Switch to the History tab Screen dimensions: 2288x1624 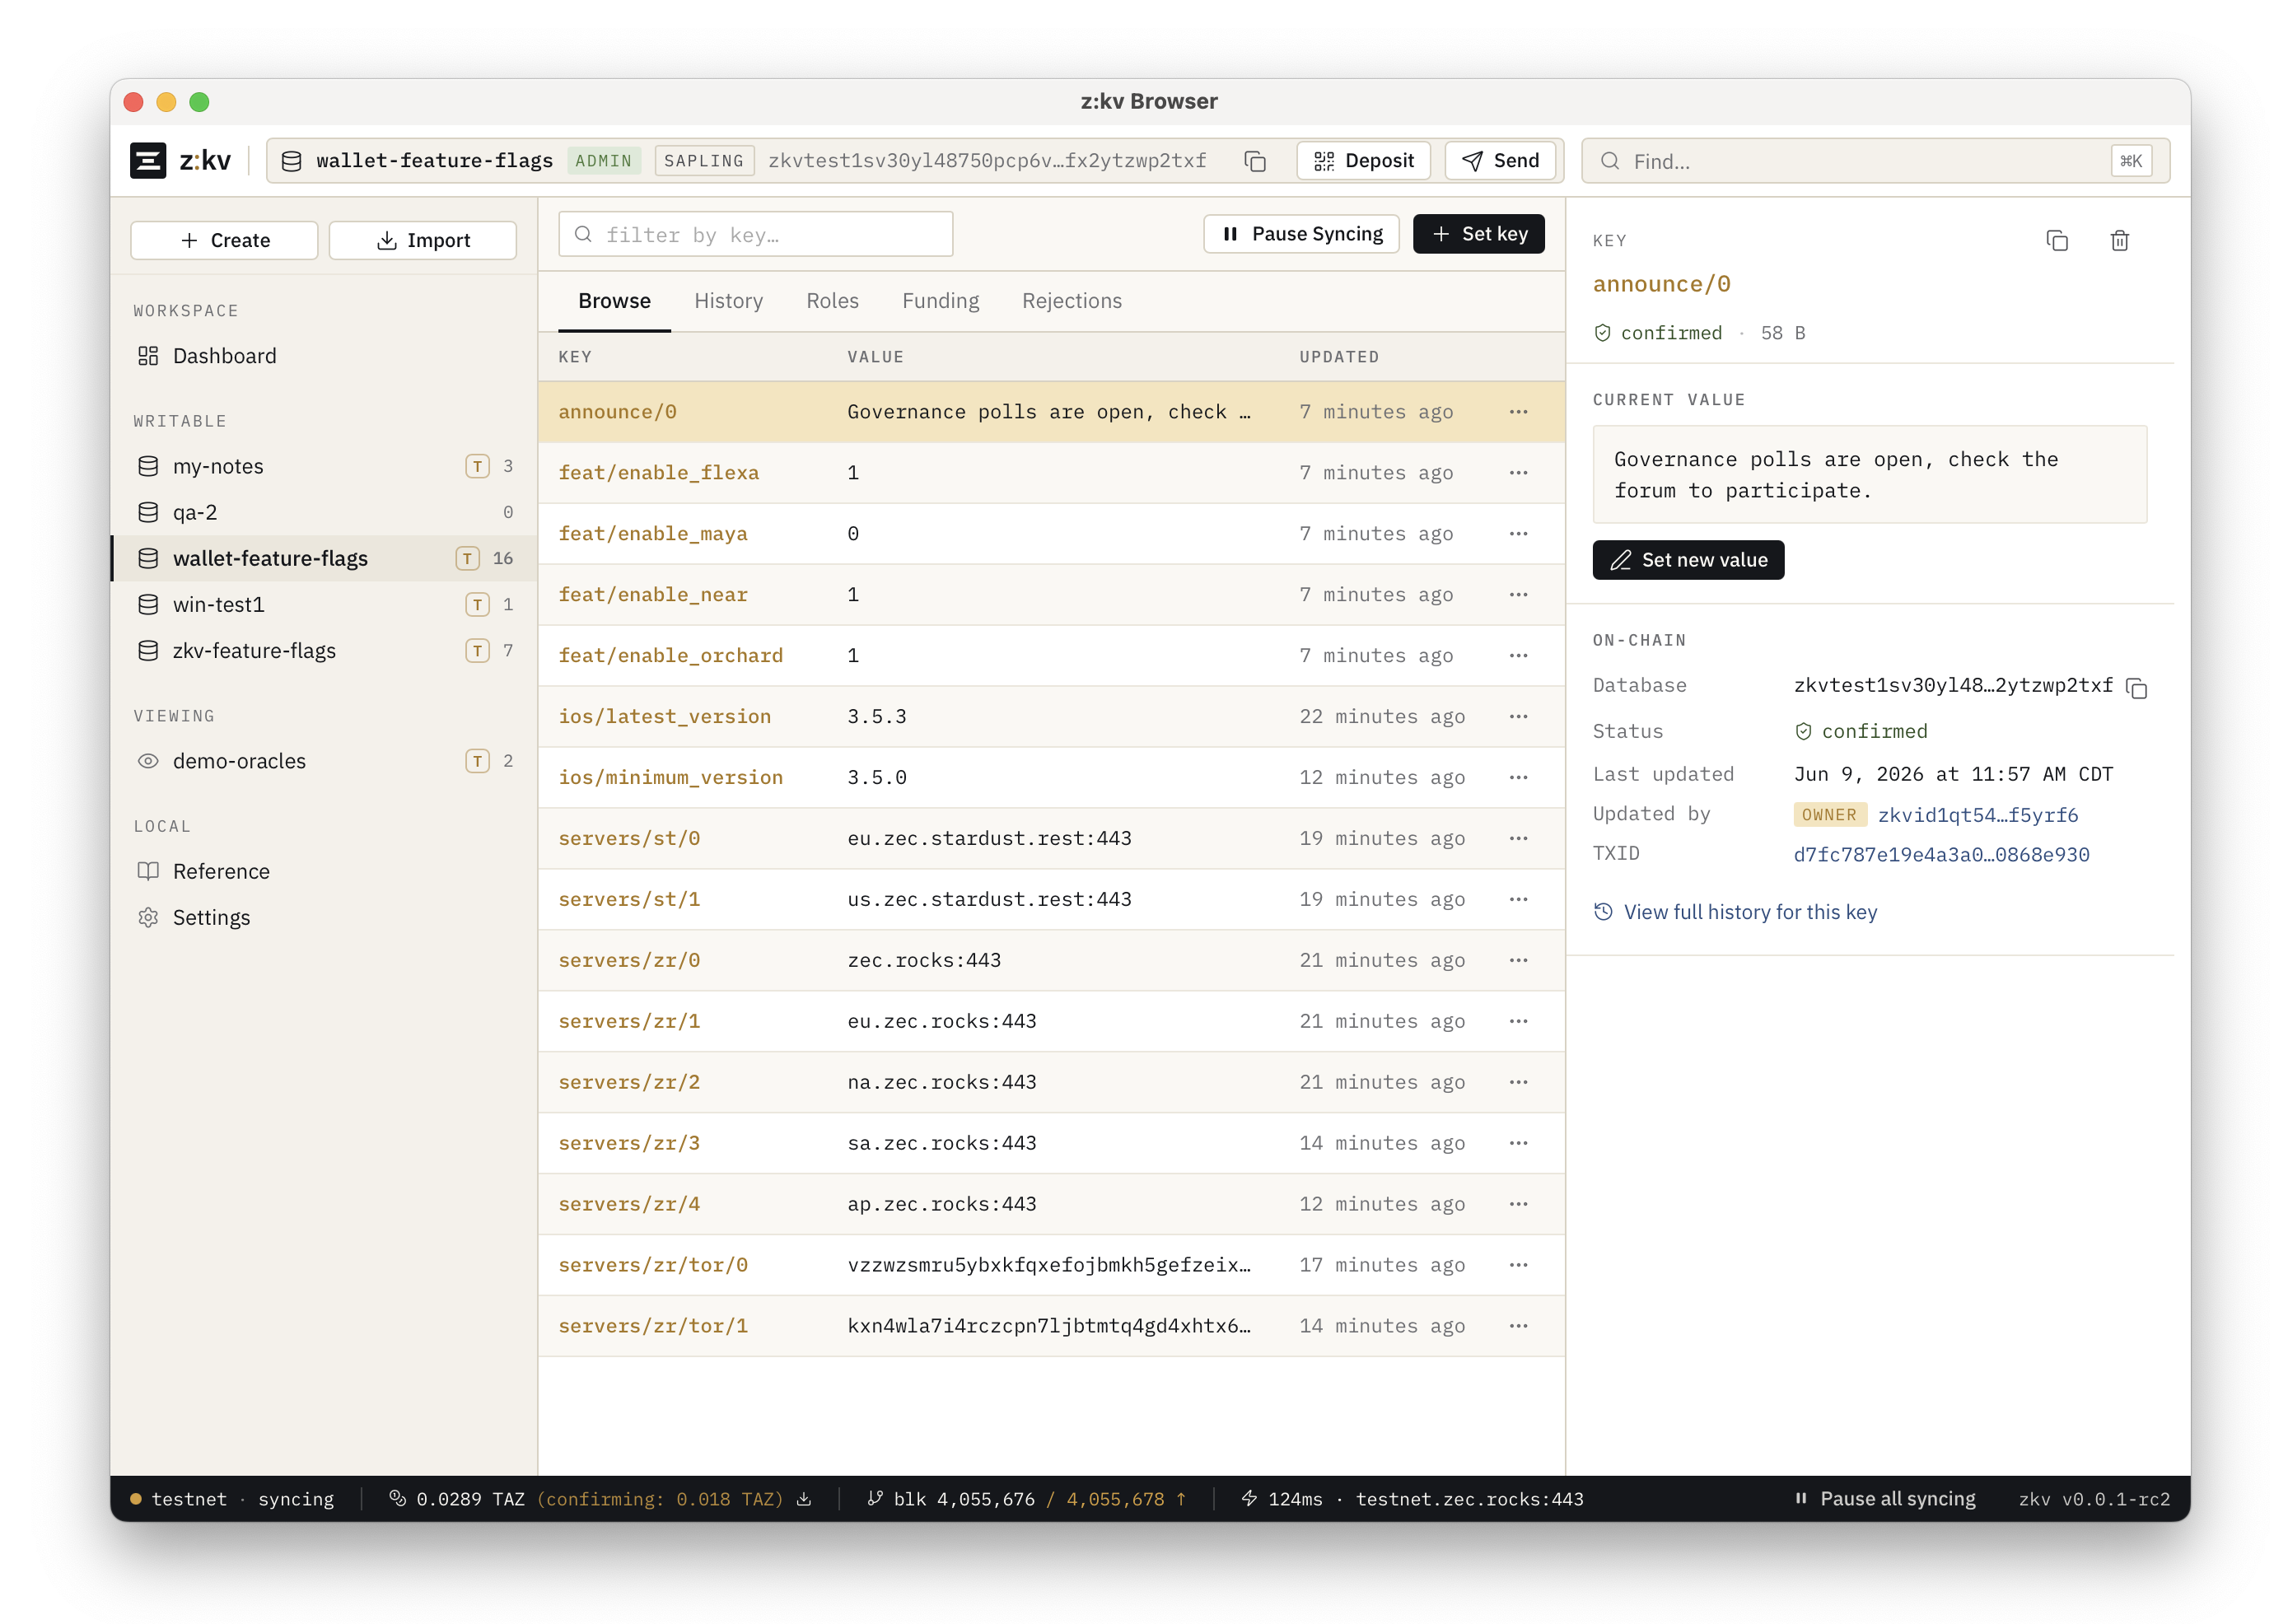tap(728, 301)
